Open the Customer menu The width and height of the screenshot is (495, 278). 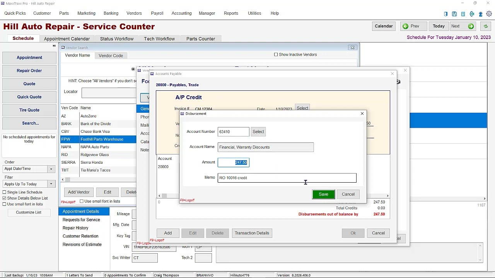(42, 13)
